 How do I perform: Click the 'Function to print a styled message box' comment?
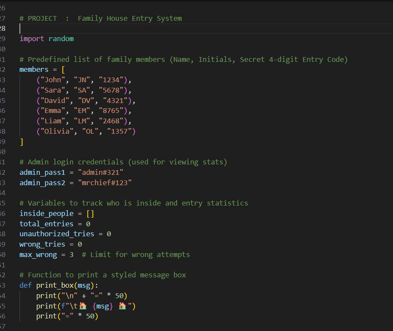[103, 275]
